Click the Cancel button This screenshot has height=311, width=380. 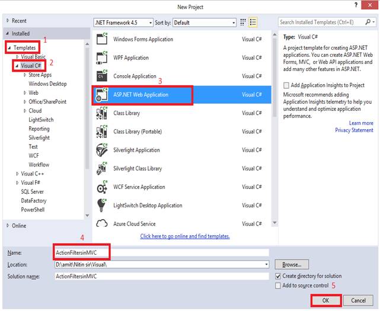[x=358, y=300]
